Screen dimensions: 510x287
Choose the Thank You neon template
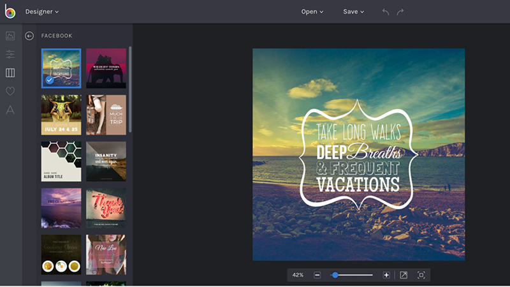pyautogui.click(x=106, y=208)
